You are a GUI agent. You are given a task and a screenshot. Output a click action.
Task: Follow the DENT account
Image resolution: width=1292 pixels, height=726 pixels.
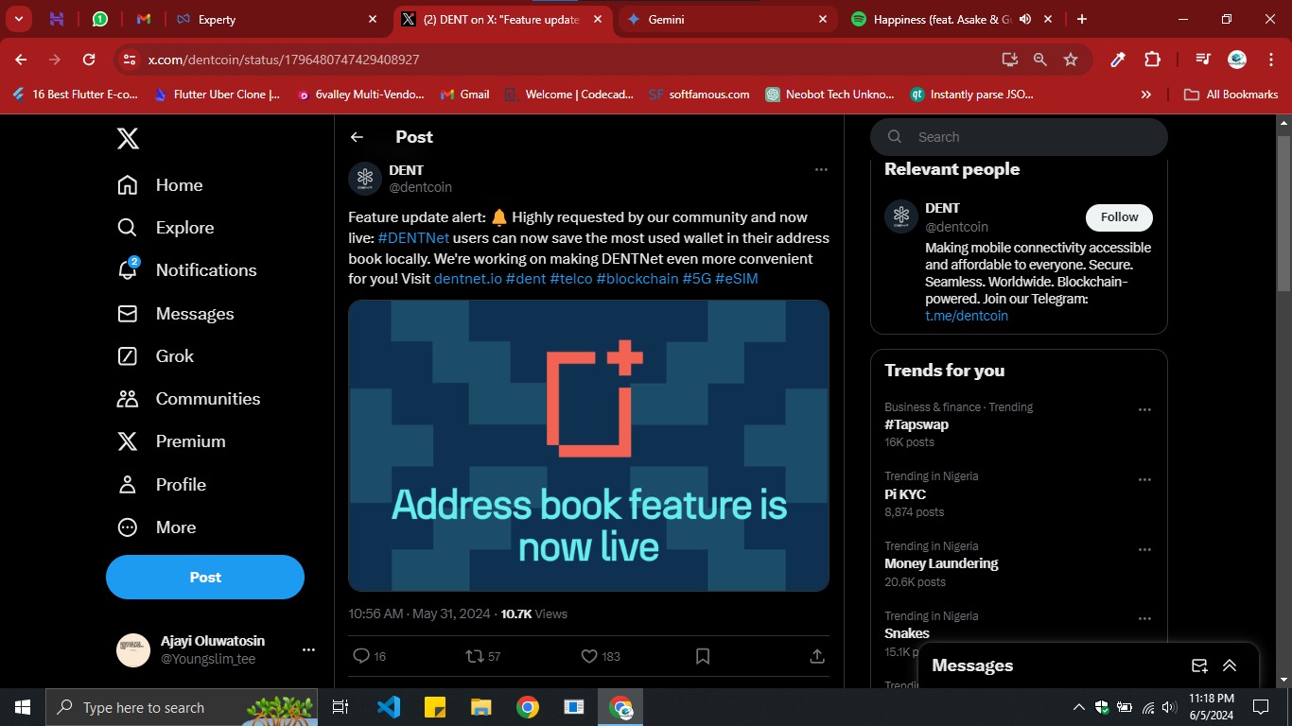click(x=1119, y=217)
